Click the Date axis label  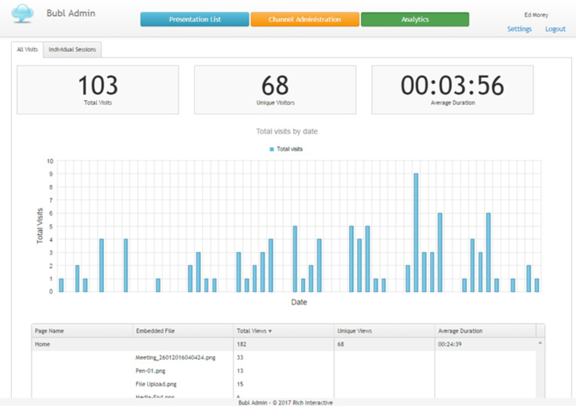[299, 302]
